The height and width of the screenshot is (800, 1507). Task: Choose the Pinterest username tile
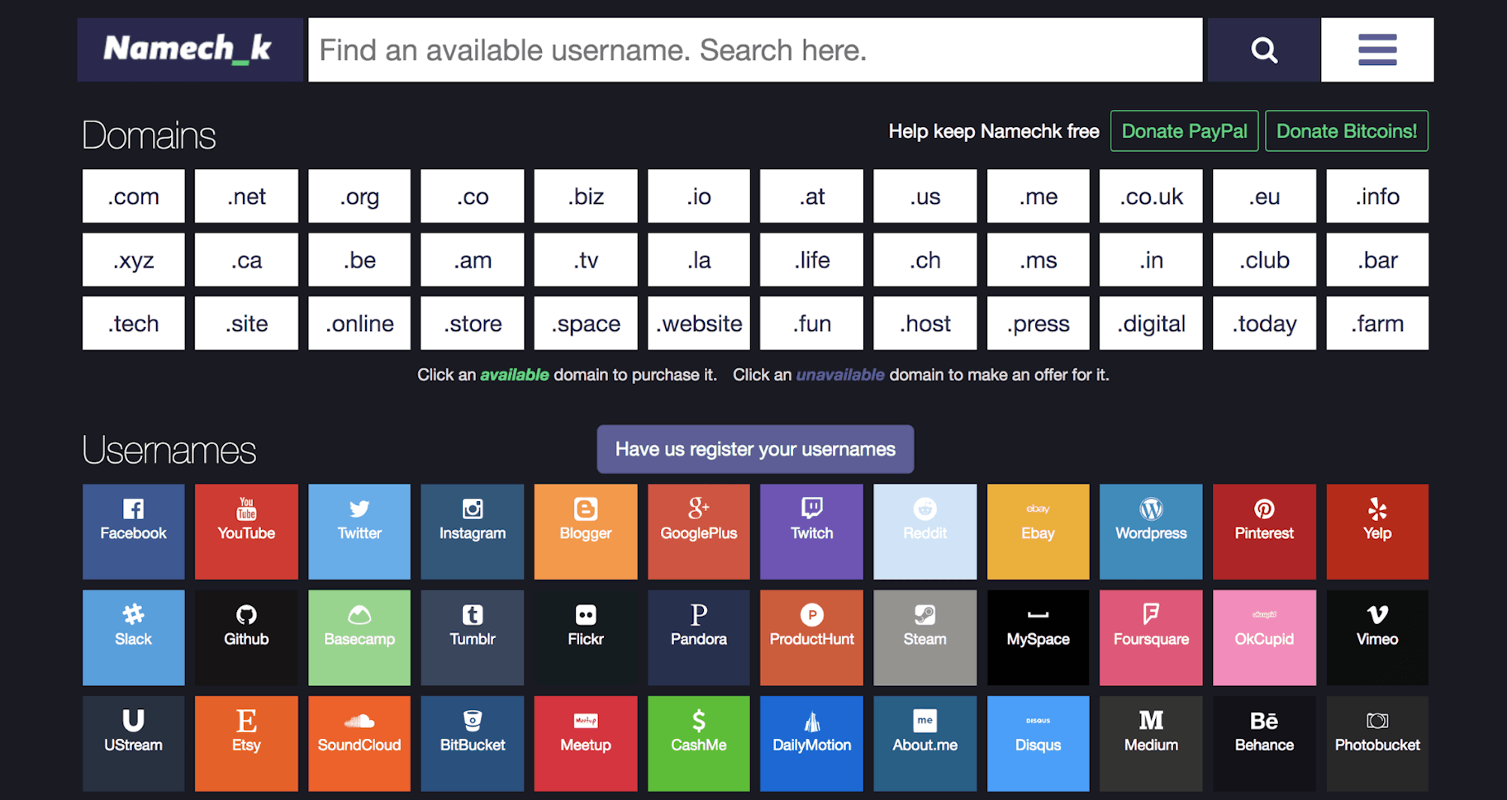(x=1264, y=531)
